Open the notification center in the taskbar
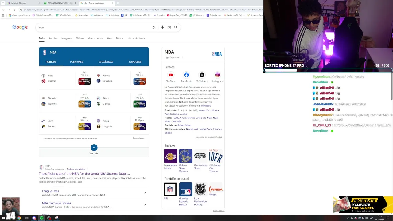Screen dimensions: 393x221 tap(388, 218)
